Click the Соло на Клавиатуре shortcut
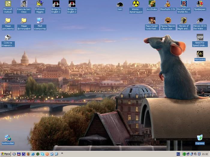Image resolution: width=210 pixels, height=157 pixels. click(x=8, y=41)
